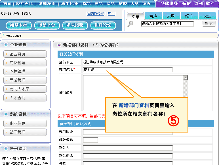The width and height of the screenshot is (219, 165).
Task: Open 岗位管理 in the sidebar
Action: tap(25, 63)
